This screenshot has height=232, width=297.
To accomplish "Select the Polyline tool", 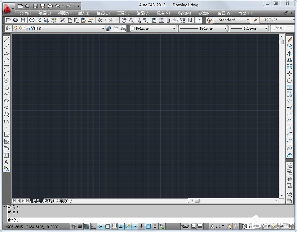I will [x=6, y=53].
